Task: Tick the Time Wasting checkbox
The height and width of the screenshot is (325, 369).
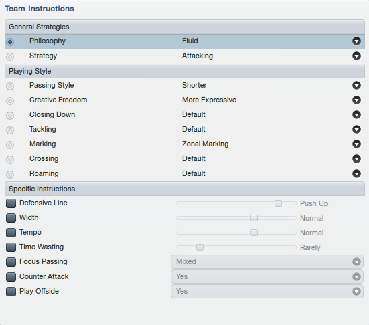Action: [x=11, y=247]
